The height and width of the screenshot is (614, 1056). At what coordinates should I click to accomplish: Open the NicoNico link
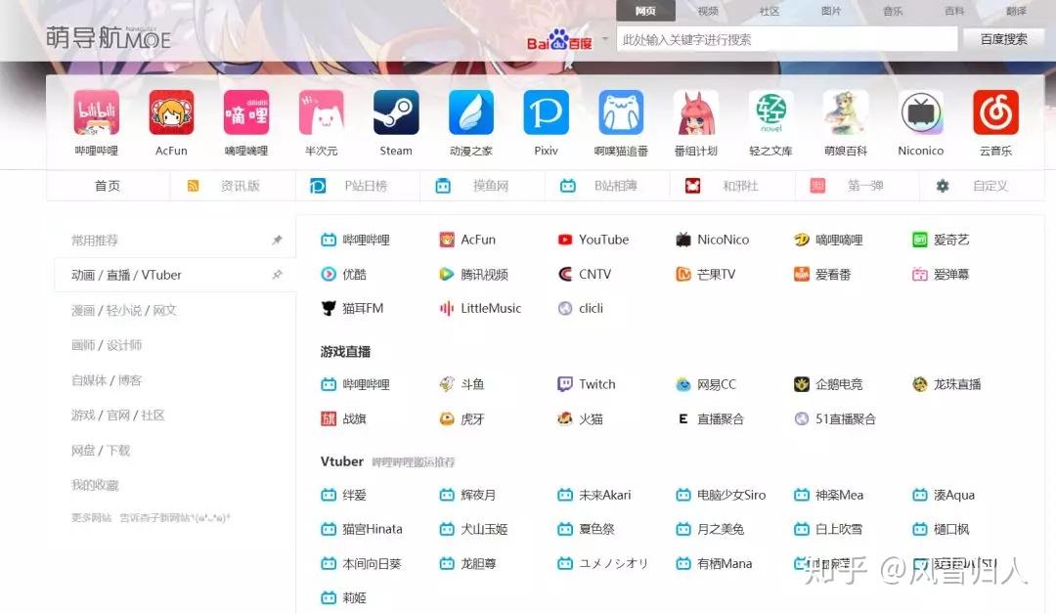pos(713,240)
